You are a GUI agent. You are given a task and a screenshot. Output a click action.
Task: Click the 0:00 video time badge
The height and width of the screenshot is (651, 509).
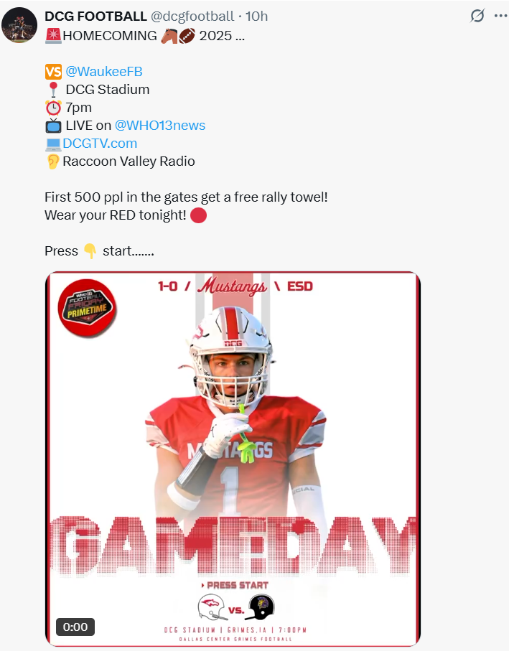[x=75, y=627]
